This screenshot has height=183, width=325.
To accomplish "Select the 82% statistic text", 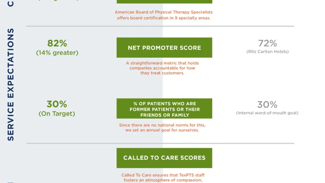I will (x=57, y=43).
